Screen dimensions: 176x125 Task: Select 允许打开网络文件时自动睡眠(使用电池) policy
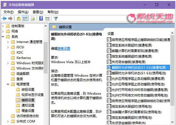point(140,95)
